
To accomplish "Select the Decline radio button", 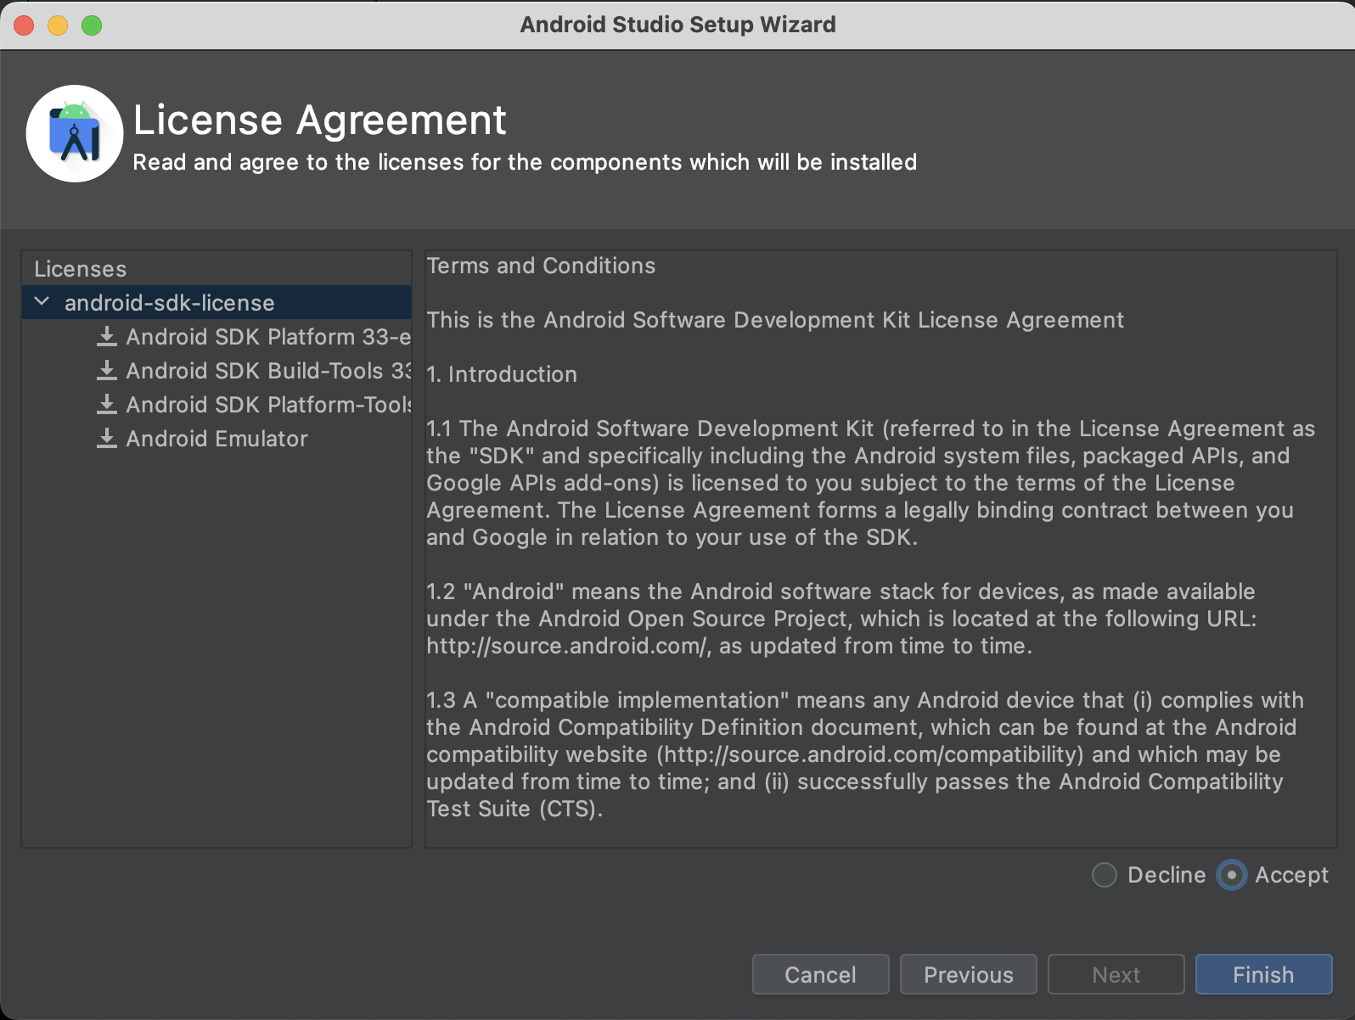I will pos(1105,875).
